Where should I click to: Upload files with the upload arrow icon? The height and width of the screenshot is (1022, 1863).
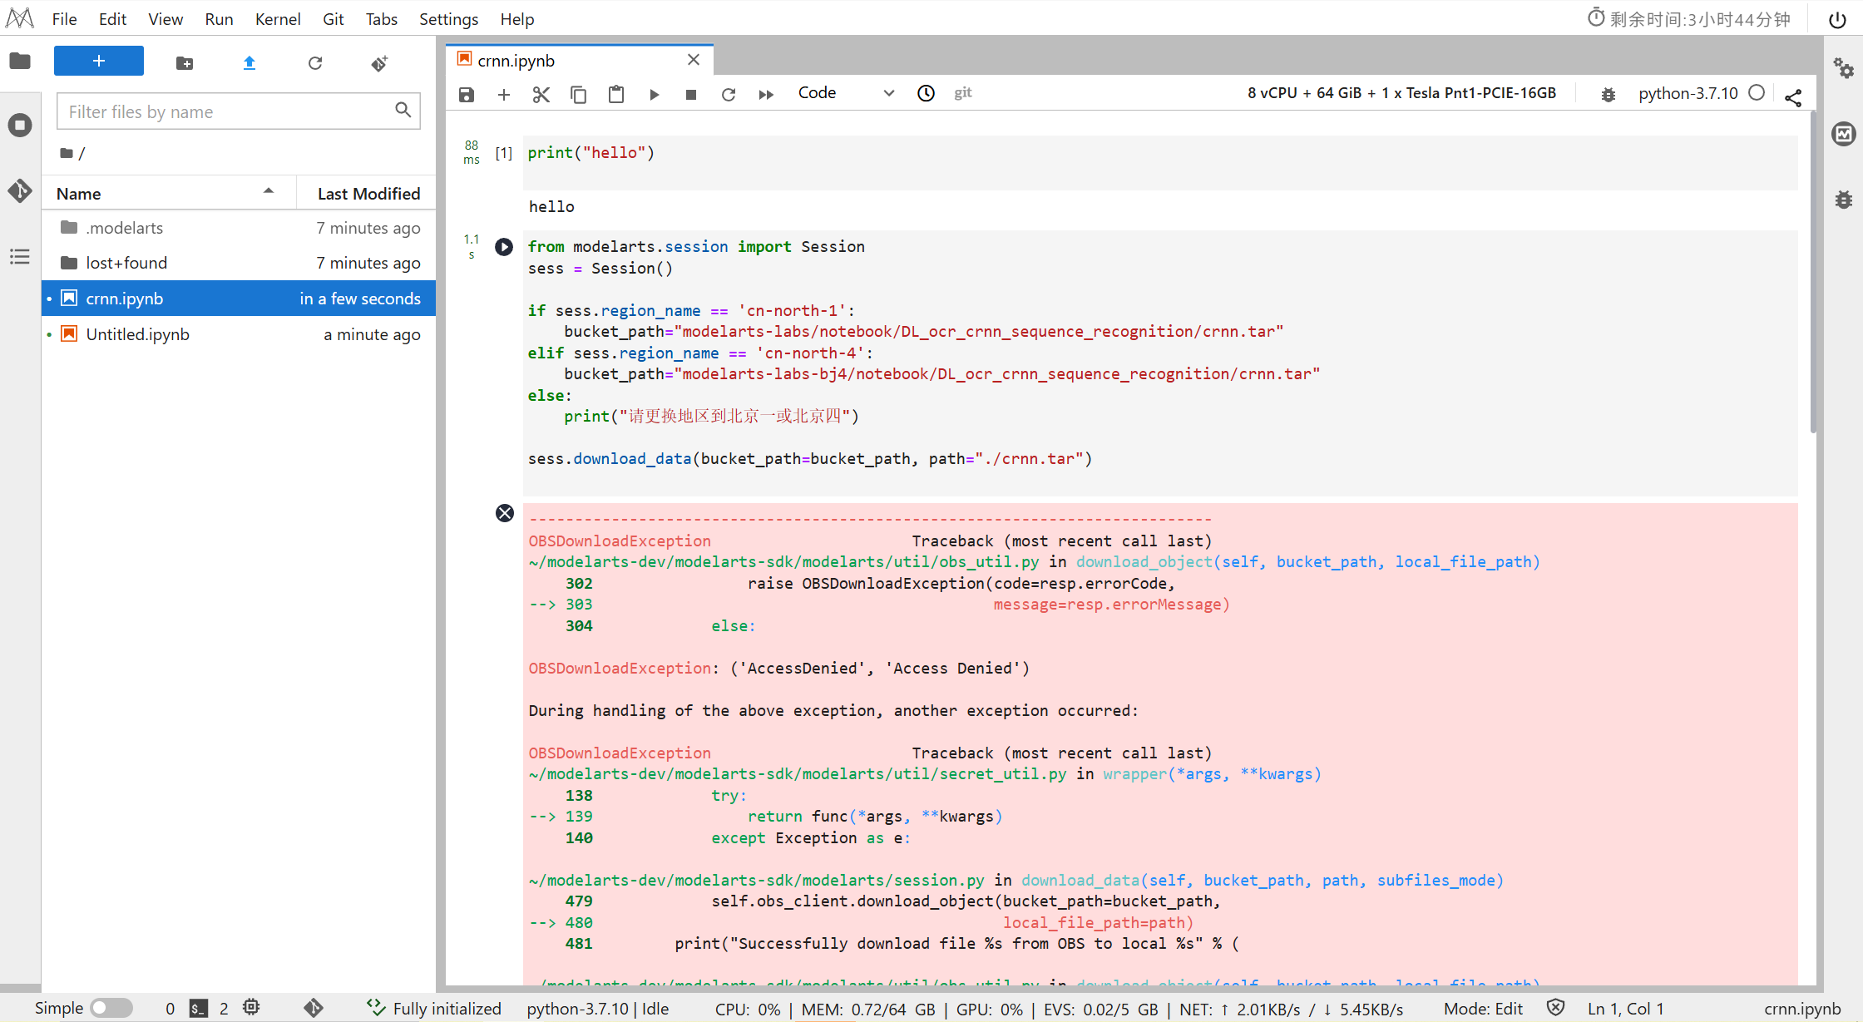250,63
